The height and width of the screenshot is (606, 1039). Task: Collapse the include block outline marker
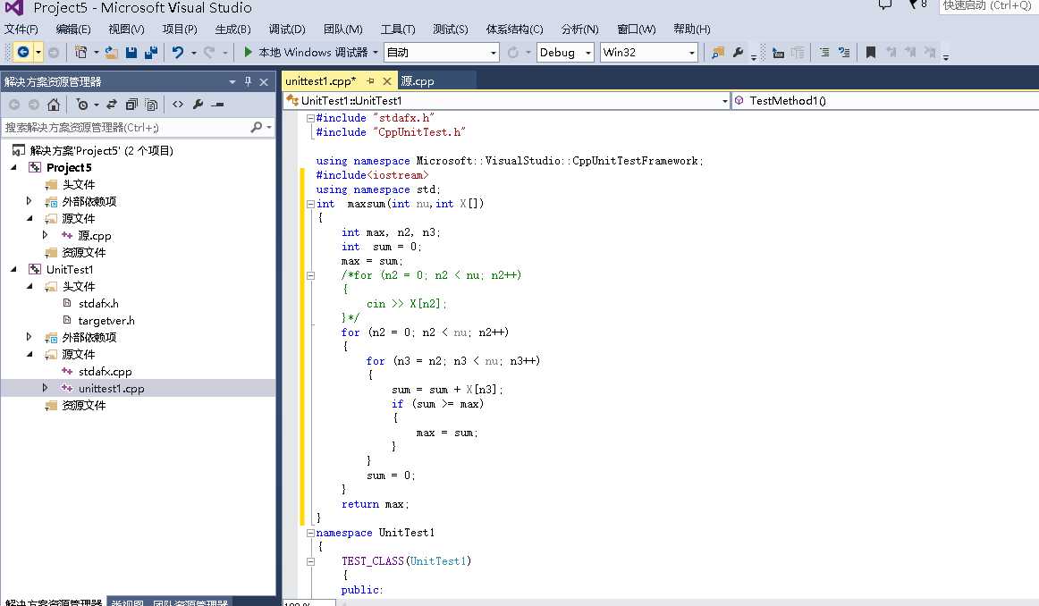point(310,118)
